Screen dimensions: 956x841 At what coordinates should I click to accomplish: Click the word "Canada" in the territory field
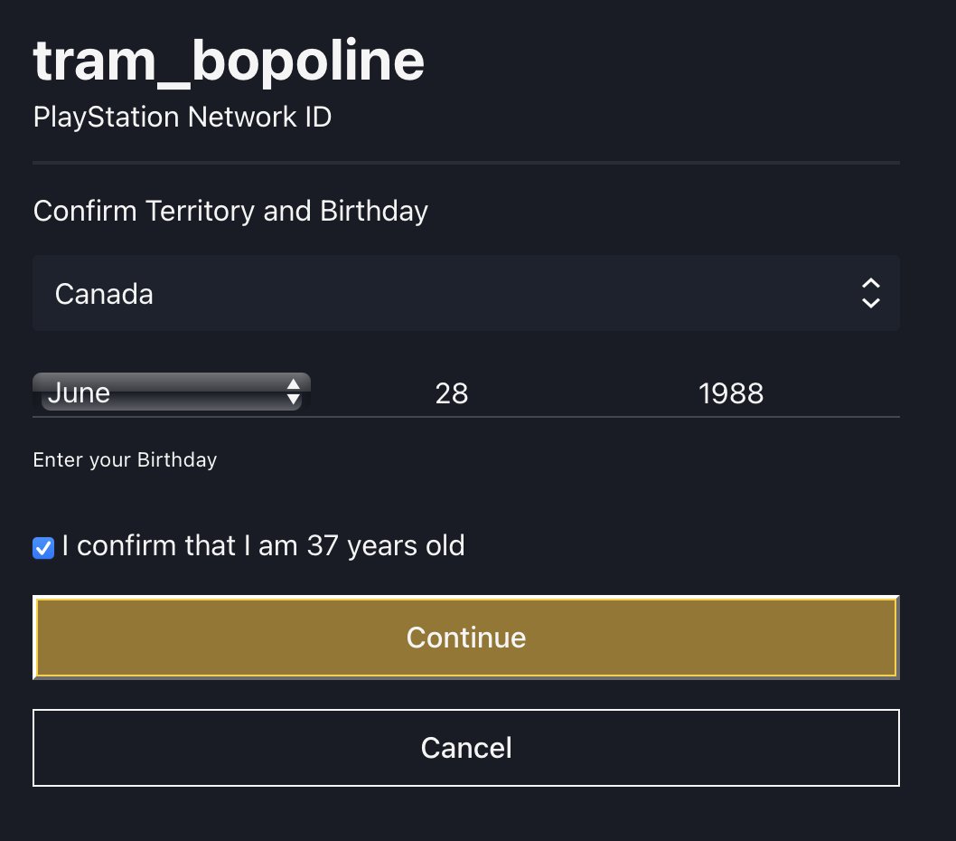(x=104, y=294)
